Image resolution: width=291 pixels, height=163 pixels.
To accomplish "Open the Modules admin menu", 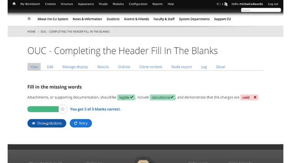I will [x=118, y=4].
